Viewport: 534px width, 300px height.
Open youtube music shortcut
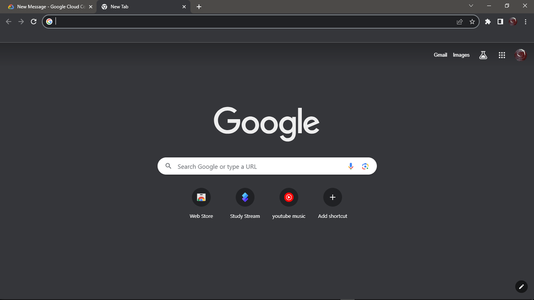pos(289,203)
